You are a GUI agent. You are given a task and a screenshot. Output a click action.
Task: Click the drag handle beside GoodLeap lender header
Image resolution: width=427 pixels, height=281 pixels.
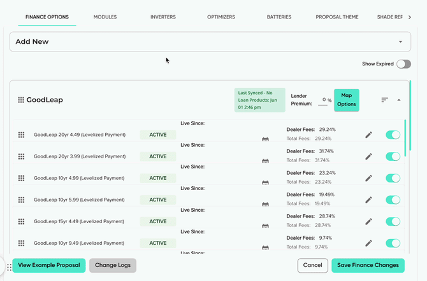21,100
